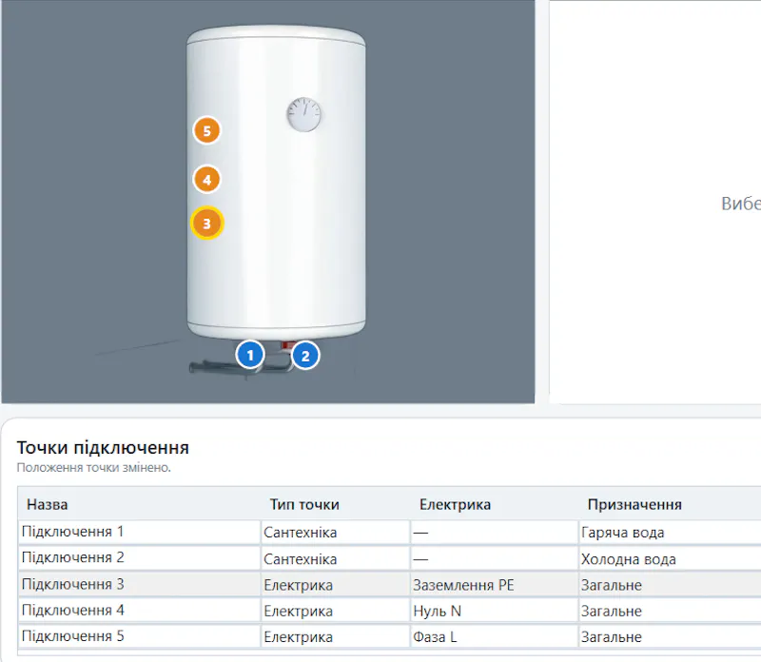Open empty electrical cell for Підключення 2
Screen dimensions: 761x662
pos(494,558)
